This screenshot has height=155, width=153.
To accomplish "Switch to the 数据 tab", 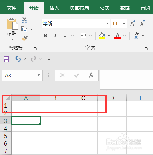I will tap(125, 8).
